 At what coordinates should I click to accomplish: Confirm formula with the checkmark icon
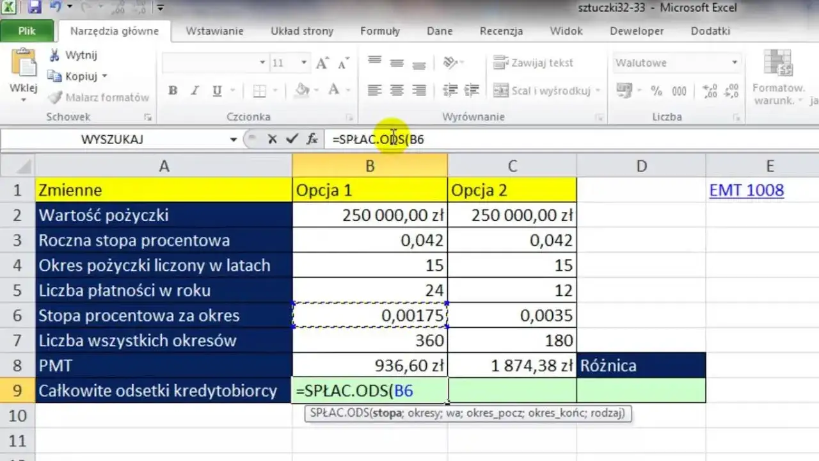pyautogui.click(x=292, y=138)
